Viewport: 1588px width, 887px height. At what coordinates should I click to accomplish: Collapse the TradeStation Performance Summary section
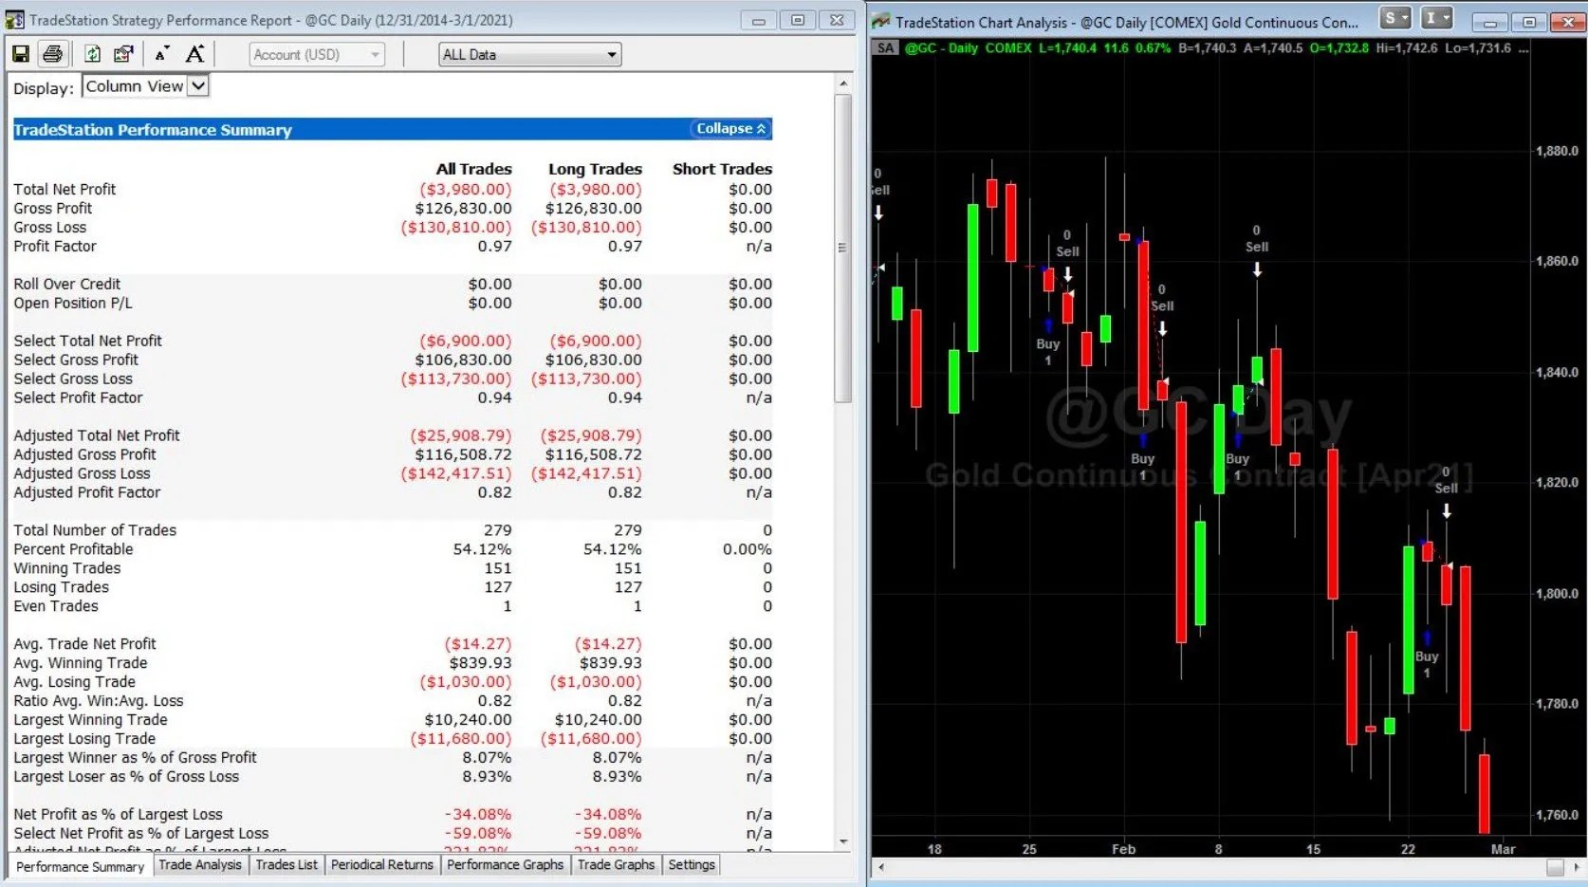tap(729, 128)
